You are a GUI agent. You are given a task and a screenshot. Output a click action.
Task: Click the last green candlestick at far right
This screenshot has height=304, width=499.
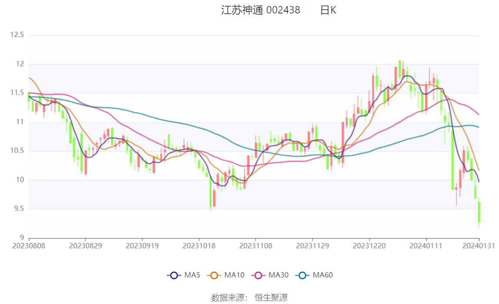coord(479,212)
